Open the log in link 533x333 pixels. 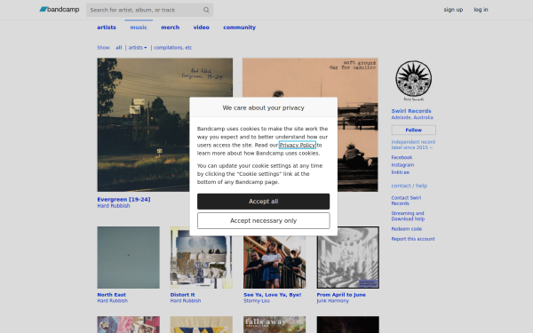pyautogui.click(x=481, y=10)
